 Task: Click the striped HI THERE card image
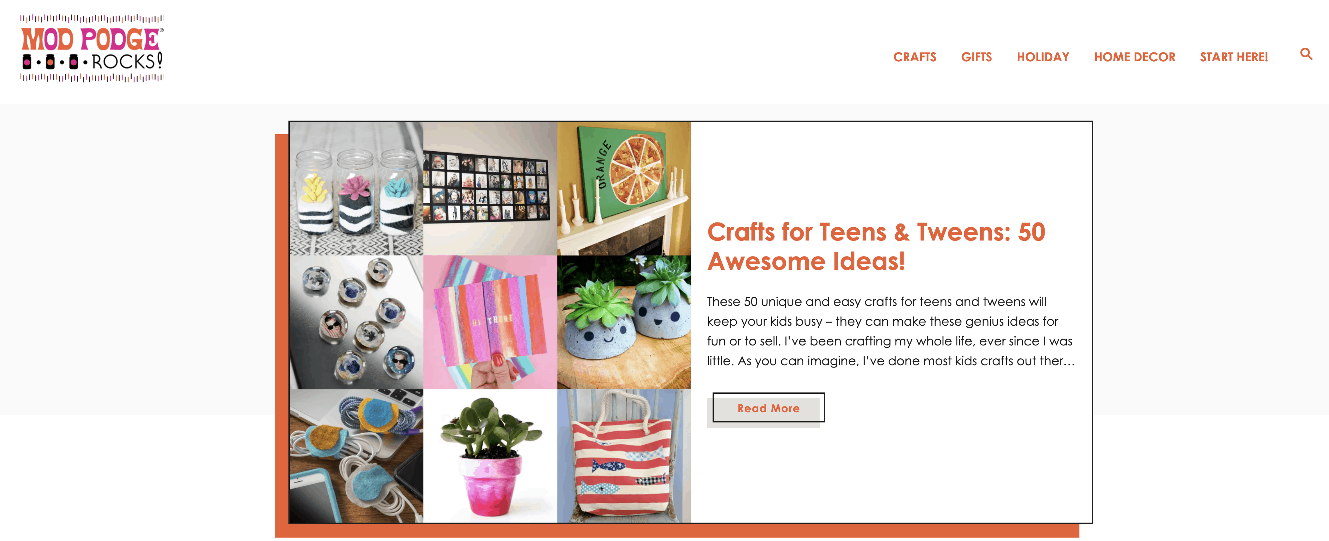point(490,322)
